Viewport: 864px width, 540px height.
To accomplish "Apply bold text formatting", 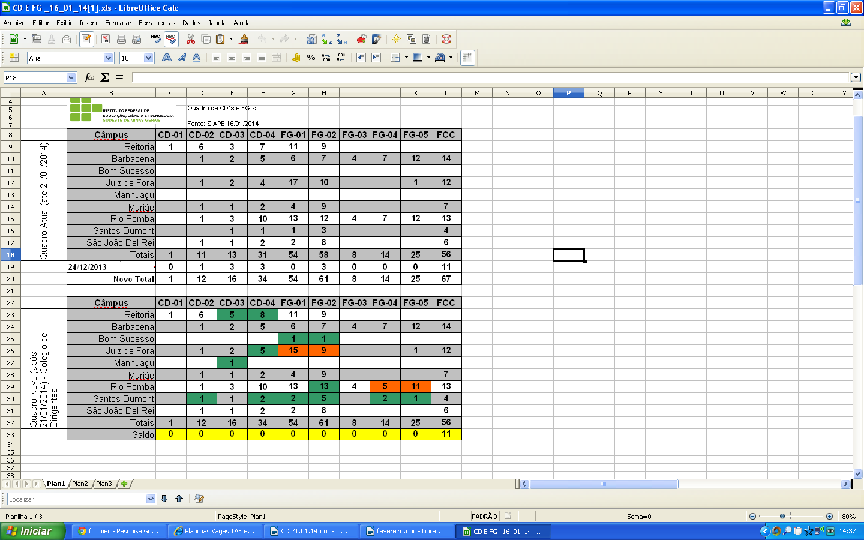I will (167, 58).
